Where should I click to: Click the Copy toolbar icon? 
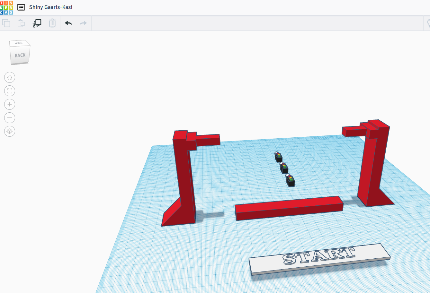point(6,23)
